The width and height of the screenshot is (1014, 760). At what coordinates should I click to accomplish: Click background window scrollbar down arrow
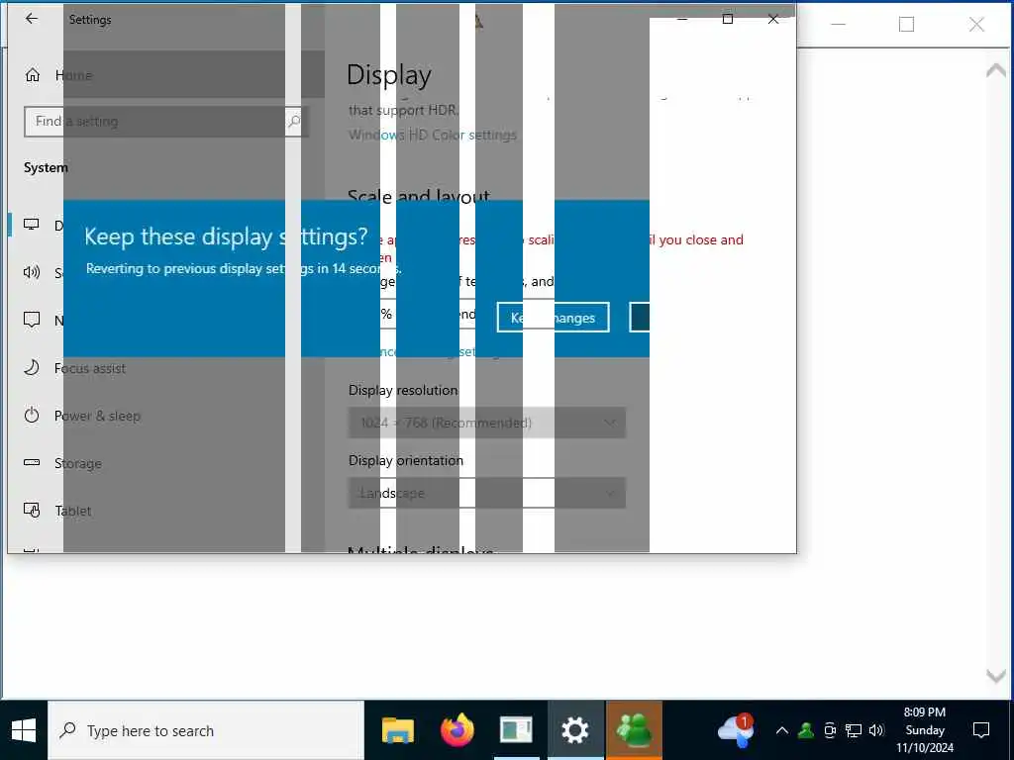(x=996, y=676)
